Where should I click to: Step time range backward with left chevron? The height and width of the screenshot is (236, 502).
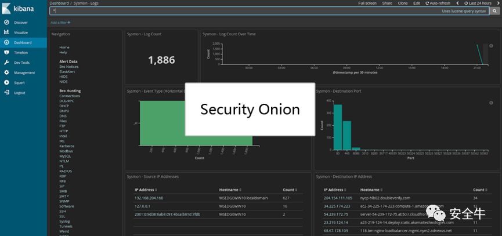(x=457, y=3)
